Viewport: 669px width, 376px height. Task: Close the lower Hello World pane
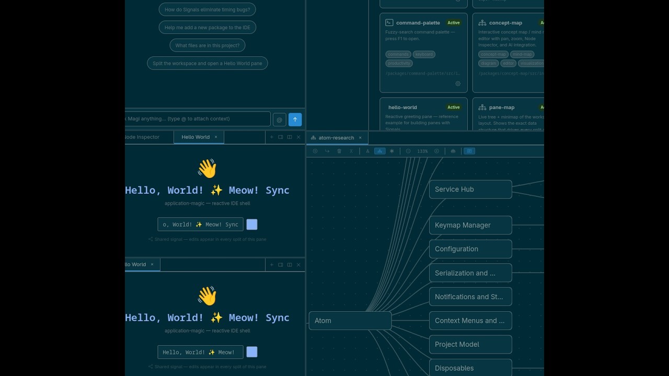(298, 265)
